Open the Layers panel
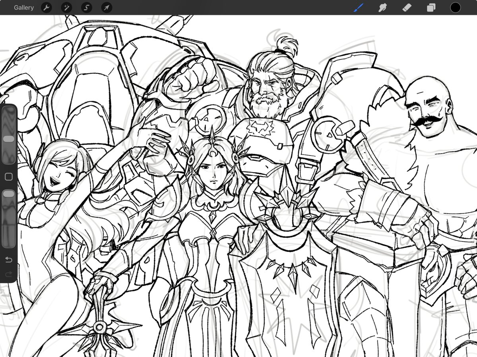The image size is (477, 357). click(x=431, y=8)
